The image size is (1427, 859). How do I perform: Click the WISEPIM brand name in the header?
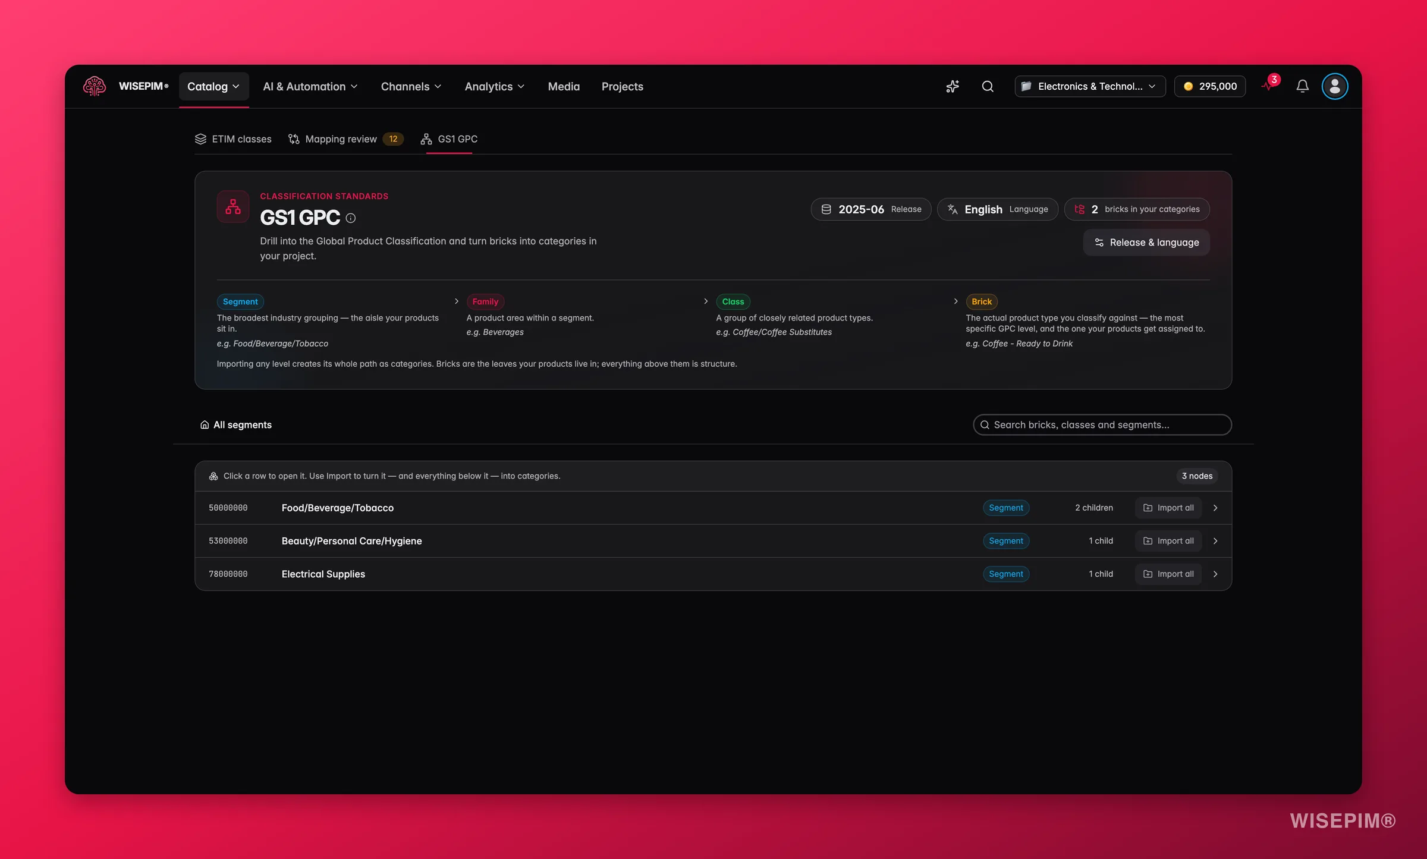pos(144,86)
